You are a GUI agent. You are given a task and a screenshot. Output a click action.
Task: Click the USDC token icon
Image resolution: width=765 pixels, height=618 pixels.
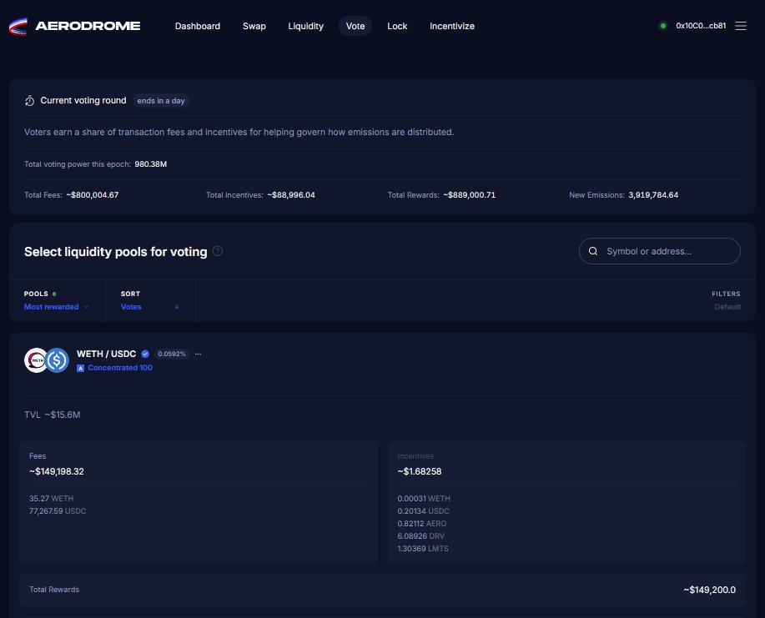click(x=57, y=360)
